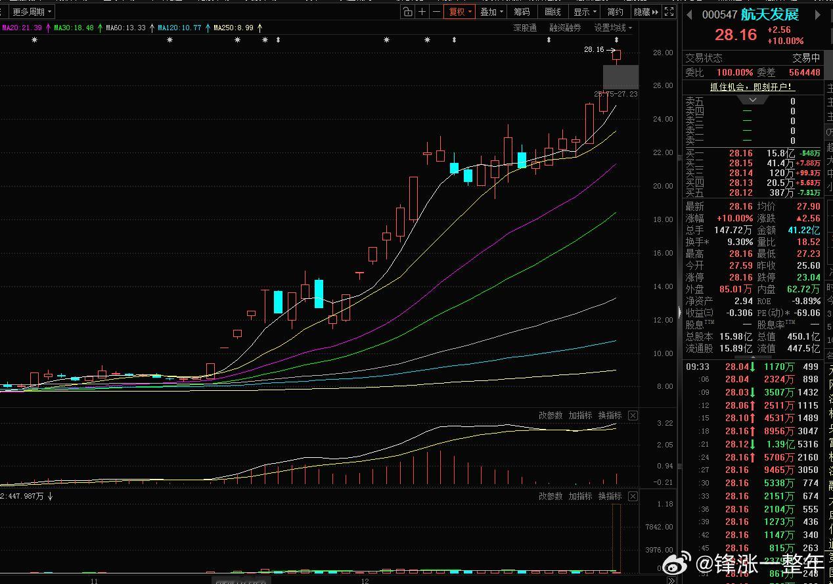Click the fullscreen expand icon
833x584 pixels.
click(x=669, y=12)
